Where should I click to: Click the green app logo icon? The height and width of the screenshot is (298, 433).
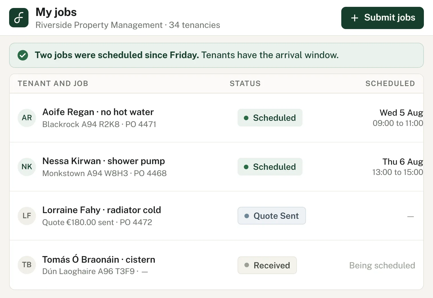19,18
